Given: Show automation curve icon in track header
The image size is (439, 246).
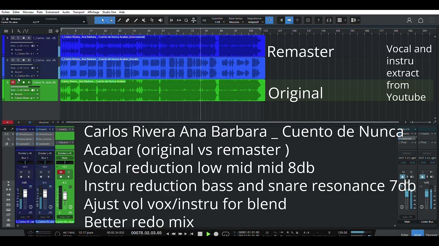Looking at the screenshot, I should coord(26,31).
